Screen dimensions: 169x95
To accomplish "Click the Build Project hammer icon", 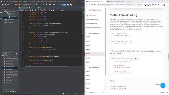I will (x=40, y=4).
